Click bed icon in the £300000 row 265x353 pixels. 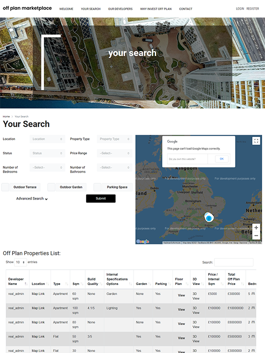pyautogui.click(x=253, y=294)
